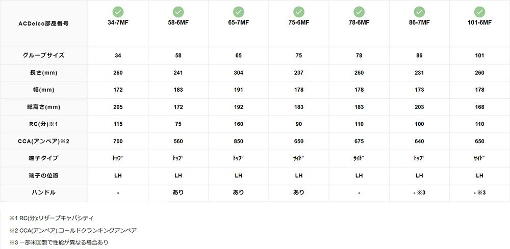Select the RC(分)※1 row label
The height and width of the screenshot is (249, 510).
[x=44, y=124]
